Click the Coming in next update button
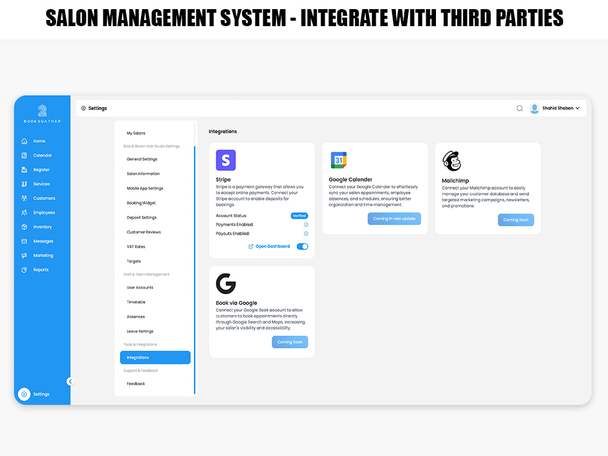This screenshot has height=456, width=608. tap(395, 219)
